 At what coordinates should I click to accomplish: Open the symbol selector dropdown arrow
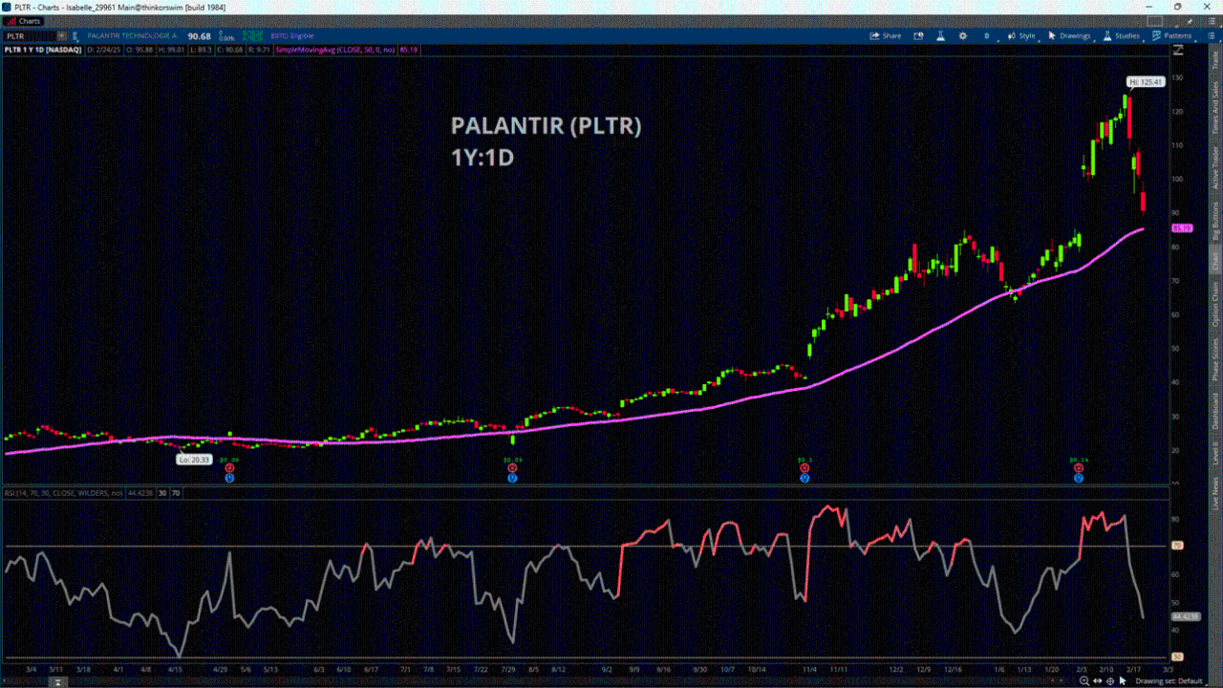(60, 36)
